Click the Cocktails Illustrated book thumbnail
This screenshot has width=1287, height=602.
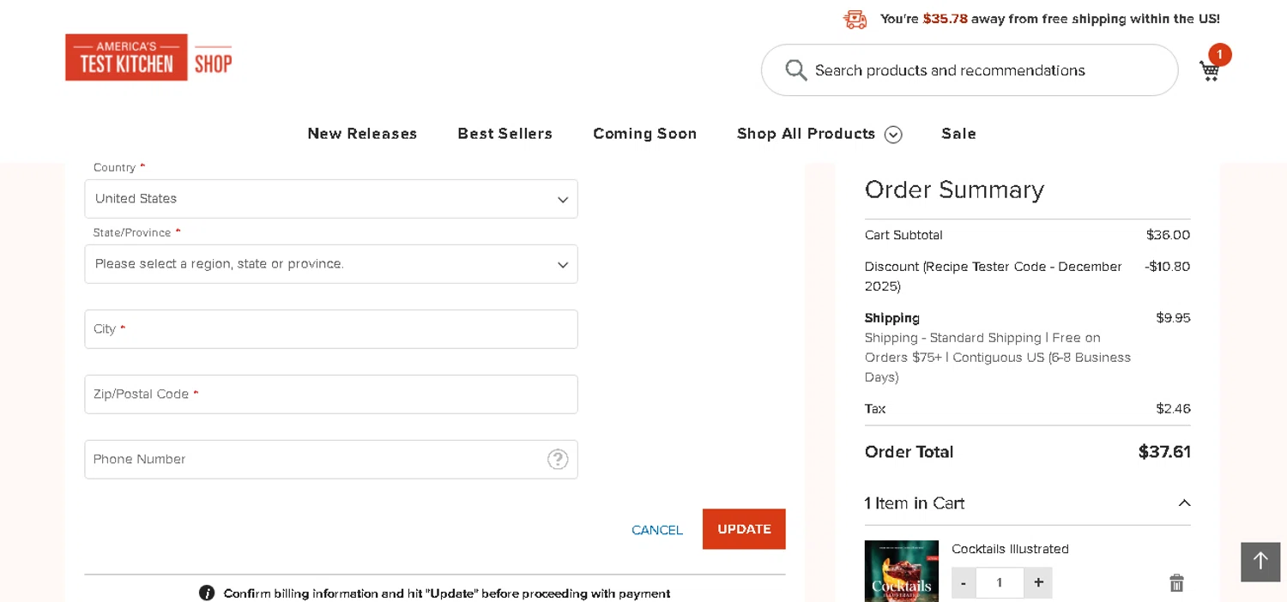coord(901,571)
